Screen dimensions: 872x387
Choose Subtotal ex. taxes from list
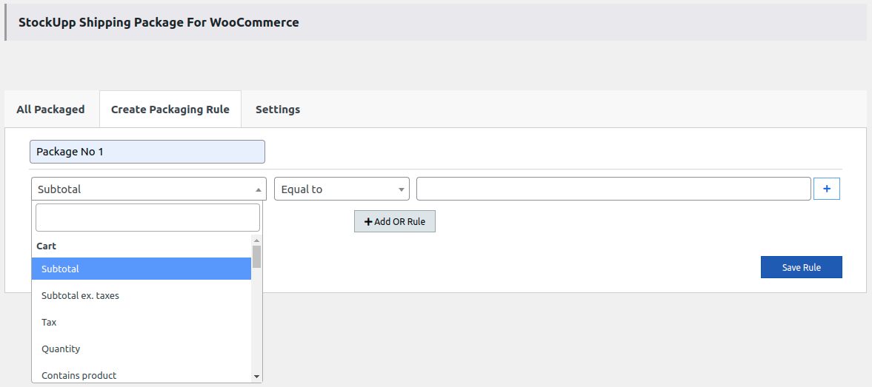pos(141,295)
